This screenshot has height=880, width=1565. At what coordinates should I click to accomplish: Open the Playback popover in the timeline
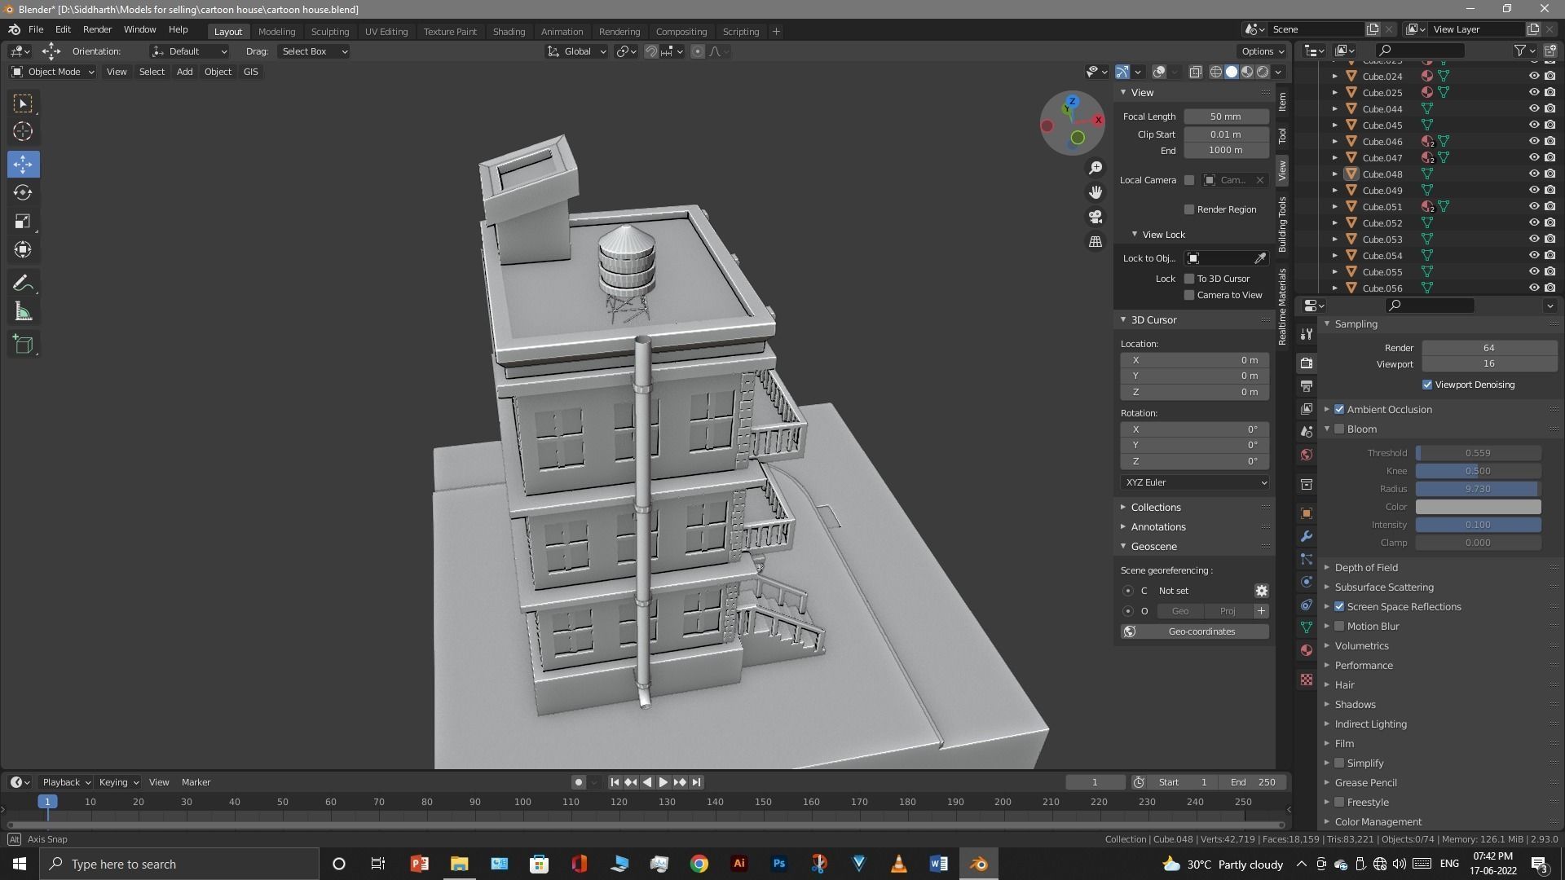[65, 782]
